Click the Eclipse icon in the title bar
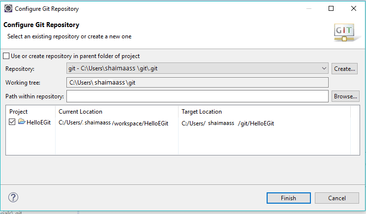Screen dimensions: 366x214 8,8
